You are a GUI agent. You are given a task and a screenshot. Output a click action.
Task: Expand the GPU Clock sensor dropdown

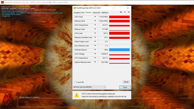point(95,17)
